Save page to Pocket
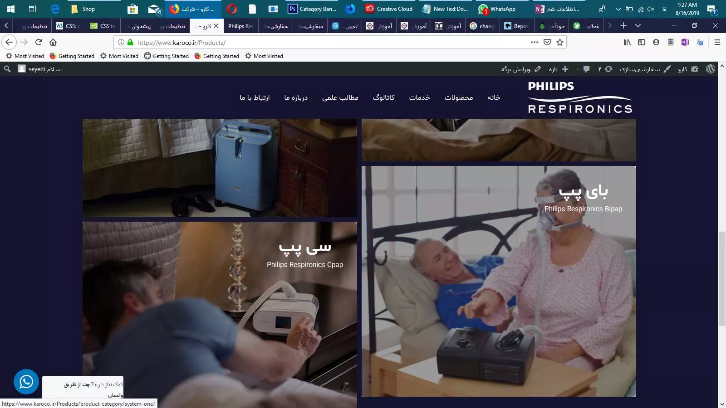This screenshot has height=408, width=726. [x=547, y=42]
